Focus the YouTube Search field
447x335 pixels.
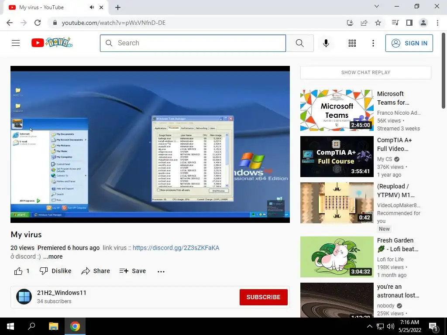[193, 43]
